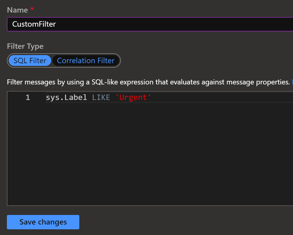Click the Name field label
This screenshot has width=293, height=235.
click(17, 10)
